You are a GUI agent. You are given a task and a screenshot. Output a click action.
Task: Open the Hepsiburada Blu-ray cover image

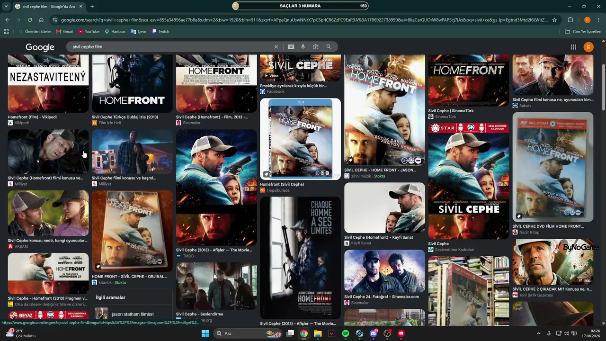[300, 139]
